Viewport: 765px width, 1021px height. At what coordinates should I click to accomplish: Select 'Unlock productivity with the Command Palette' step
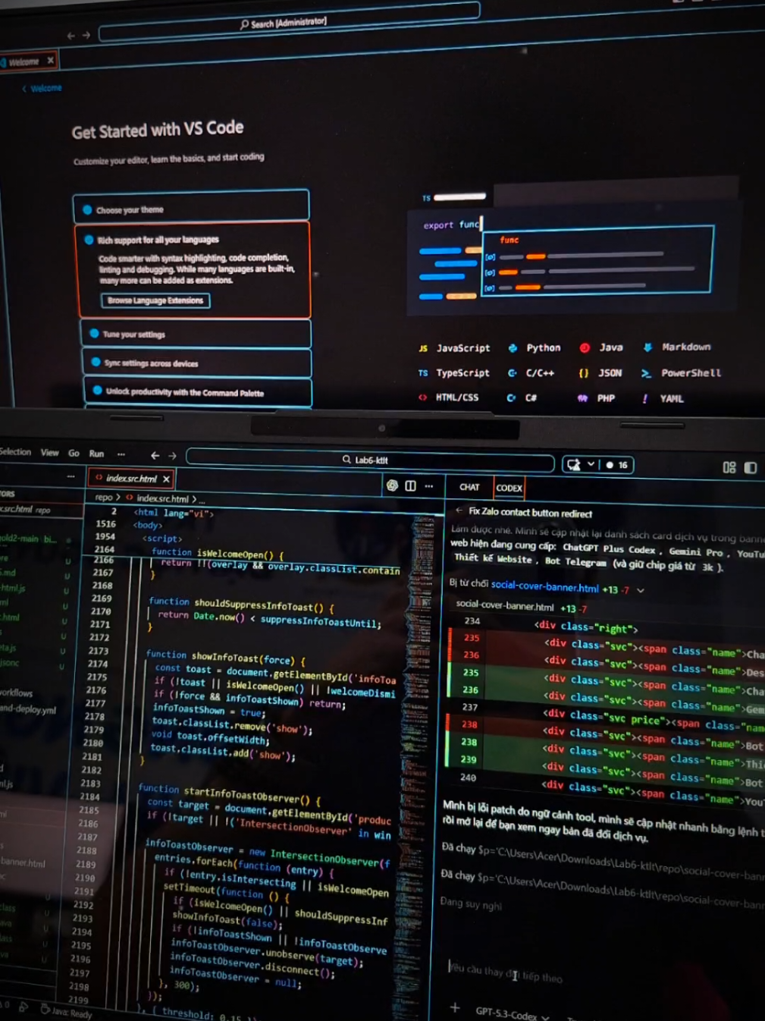[198, 392]
